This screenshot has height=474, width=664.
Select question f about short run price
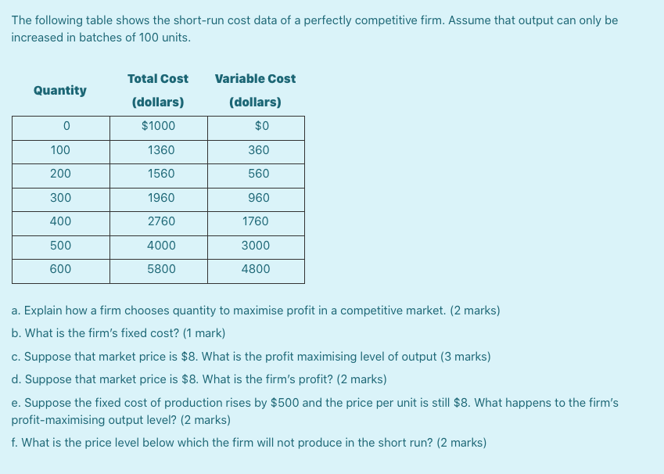(x=249, y=443)
